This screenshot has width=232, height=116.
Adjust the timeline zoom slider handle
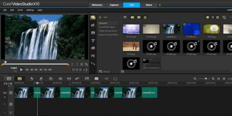click(x=206, y=79)
